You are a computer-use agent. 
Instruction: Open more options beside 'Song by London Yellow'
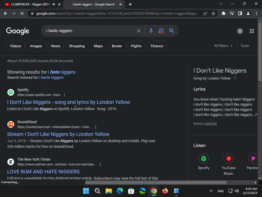pyautogui.click(x=235, y=78)
